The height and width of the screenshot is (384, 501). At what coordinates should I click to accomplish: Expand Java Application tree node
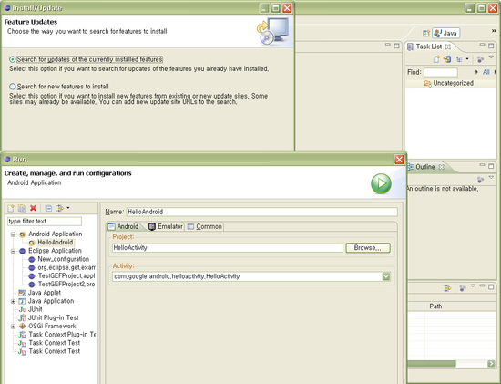pos(13,301)
